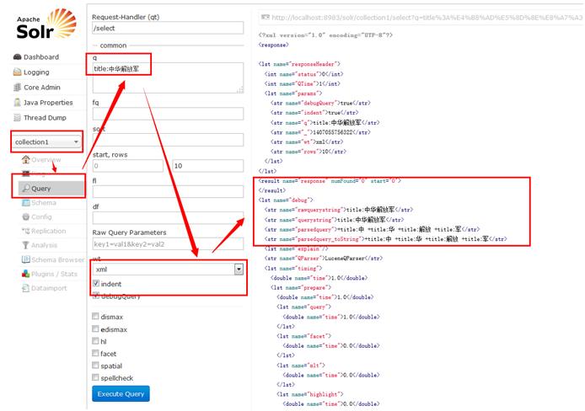Viewport: 585px width, 411px height.
Task: Click the fl input field
Action: click(168, 191)
